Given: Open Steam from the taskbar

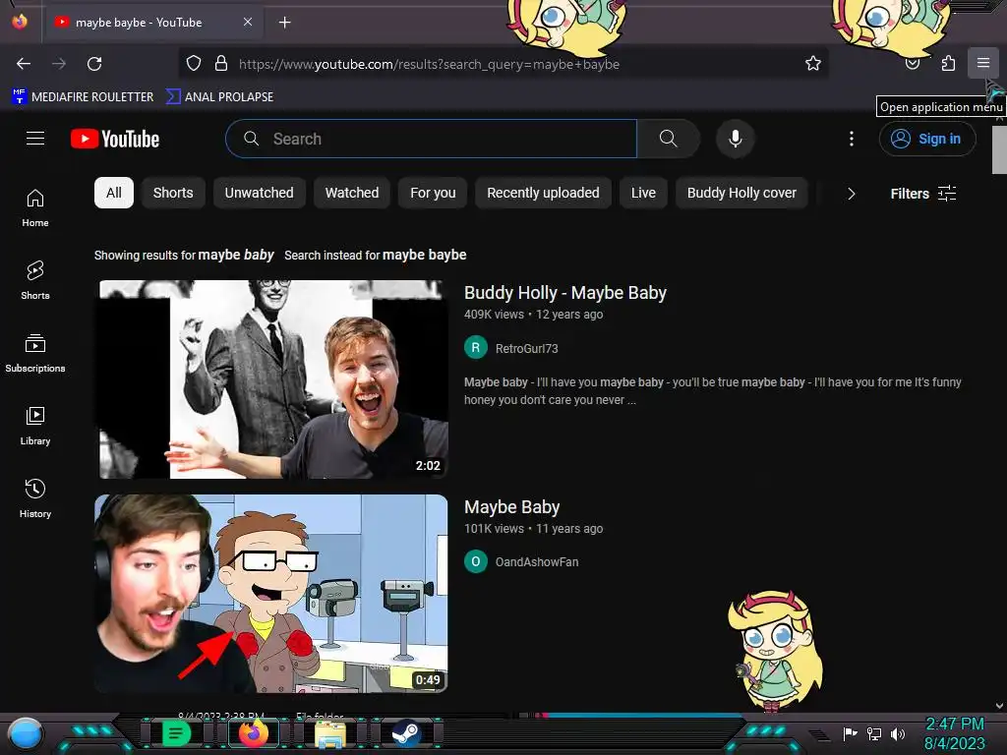Looking at the screenshot, I should click(406, 733).
